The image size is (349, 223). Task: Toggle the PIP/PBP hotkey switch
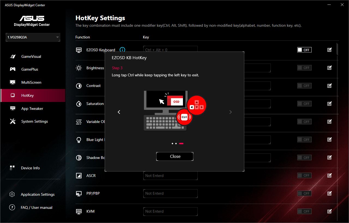304,193
